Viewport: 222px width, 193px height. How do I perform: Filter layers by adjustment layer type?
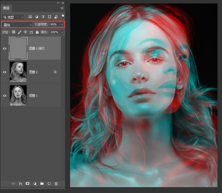point(37,17)
